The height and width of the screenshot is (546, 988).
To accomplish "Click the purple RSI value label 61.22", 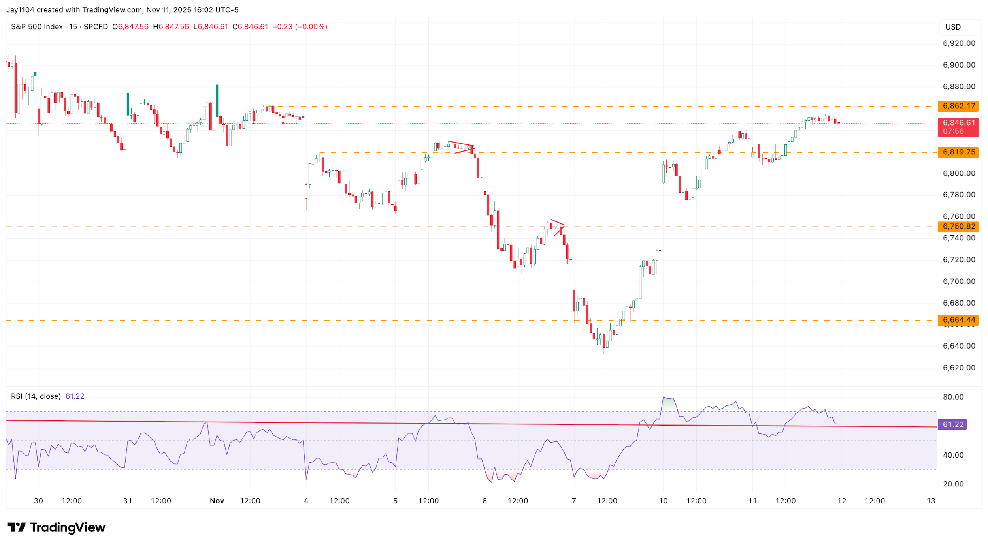I will (x=952, y=424).
